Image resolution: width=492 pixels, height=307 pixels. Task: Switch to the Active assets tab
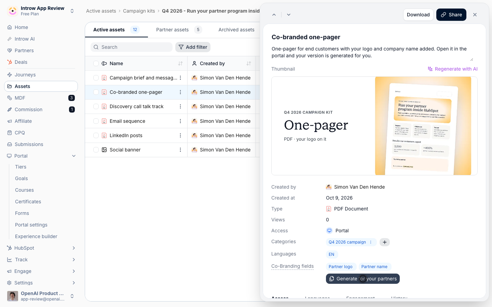pyautogui.click(x=116, y=30)
